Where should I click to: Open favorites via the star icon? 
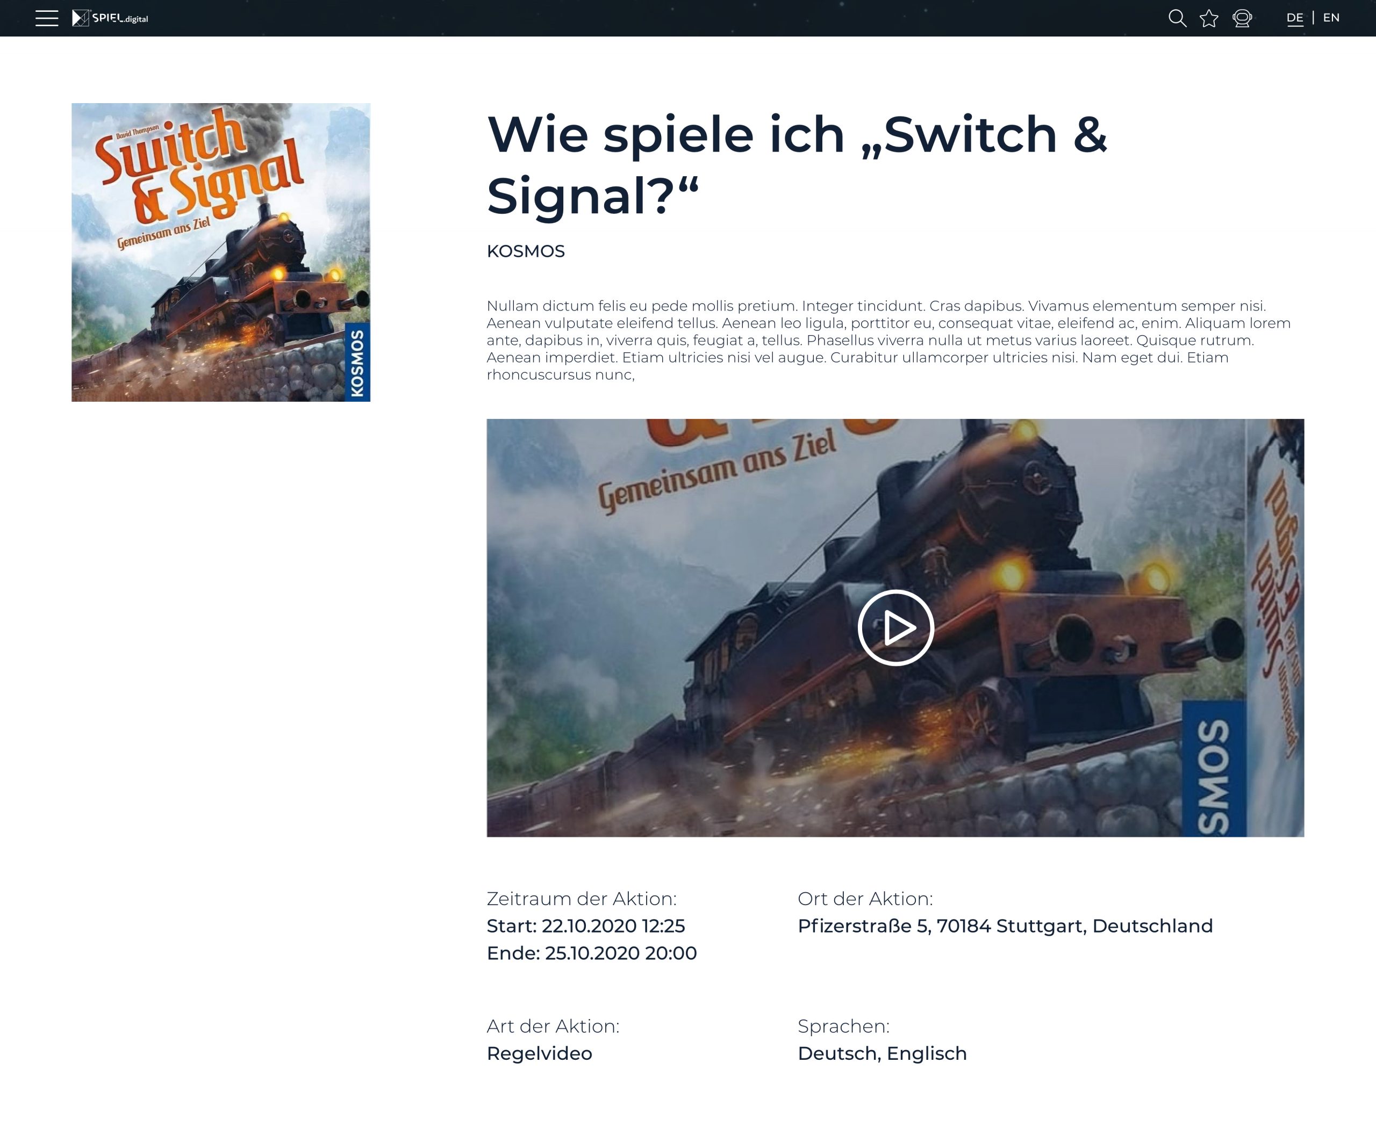[x=1209, y=18]
